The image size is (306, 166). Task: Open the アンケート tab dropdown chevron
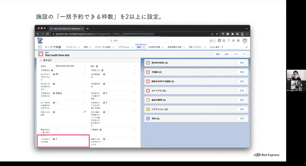coord(79,47)
